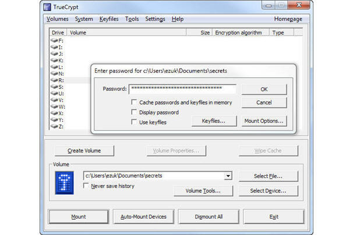This screenshot has height=235, width=353.
Task: Select drive Z: icon in list
Action: pos(54,126)
